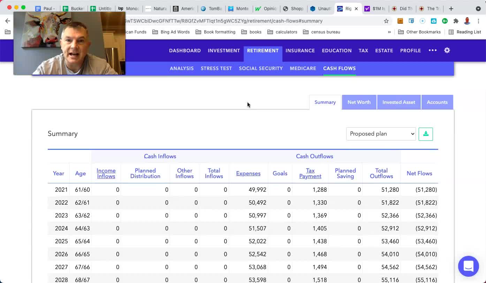Image resolution: width=486 pixels, height=283 pixels.
Task: Go back with the browser arrow
Action: tap(8, 21)
